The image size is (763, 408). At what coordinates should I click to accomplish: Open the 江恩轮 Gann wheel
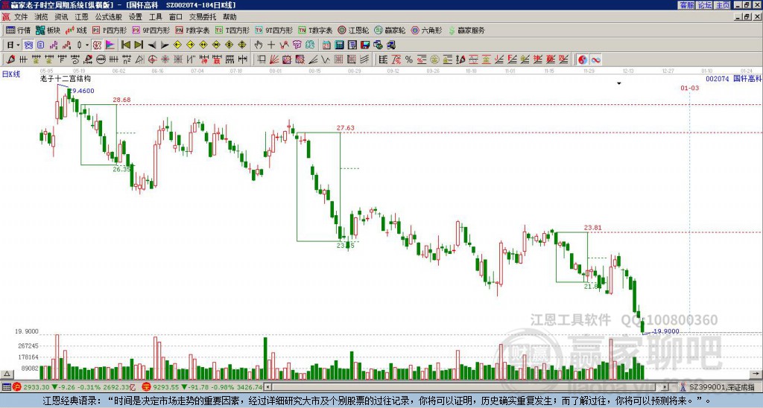(x=353, y=30)
